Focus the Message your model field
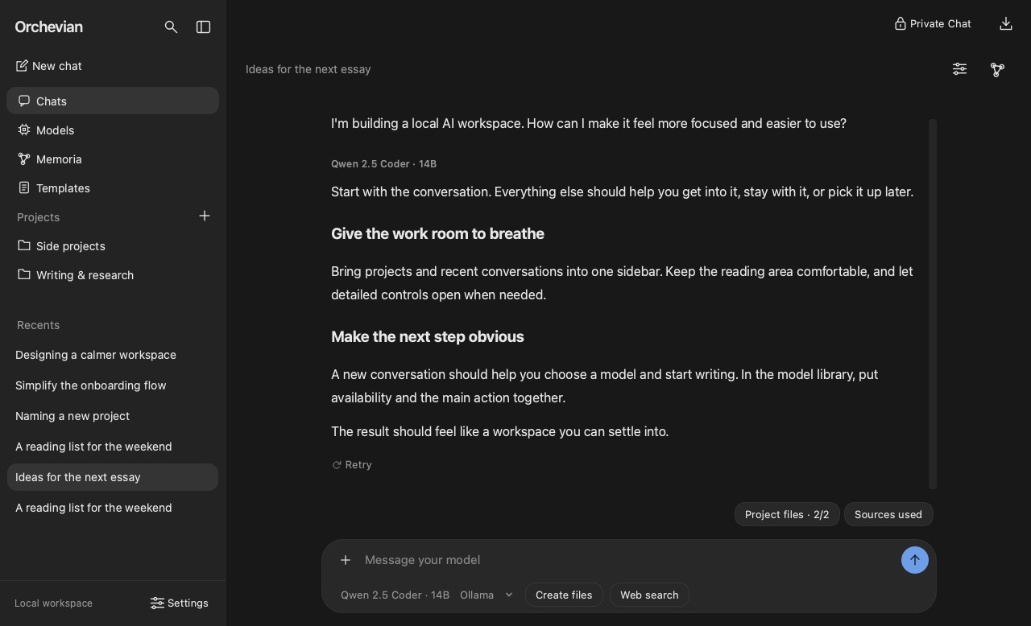The image size is (1031, 626). coord(628,560)
